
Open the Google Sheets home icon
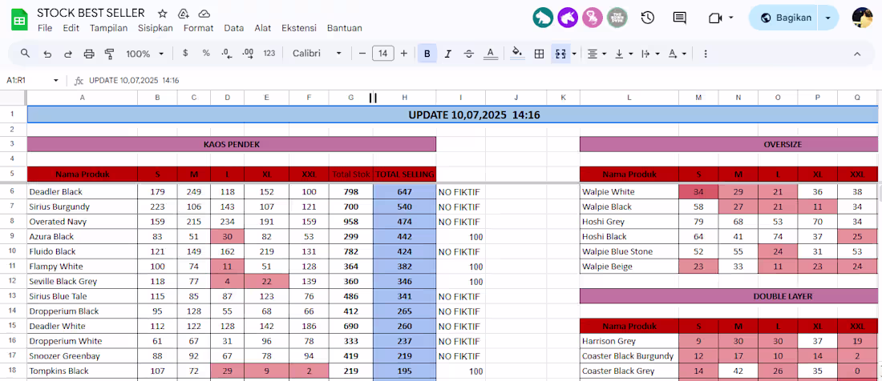coord(20,20)
